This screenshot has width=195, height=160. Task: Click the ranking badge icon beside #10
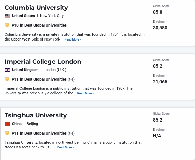[x=7, y=25]
